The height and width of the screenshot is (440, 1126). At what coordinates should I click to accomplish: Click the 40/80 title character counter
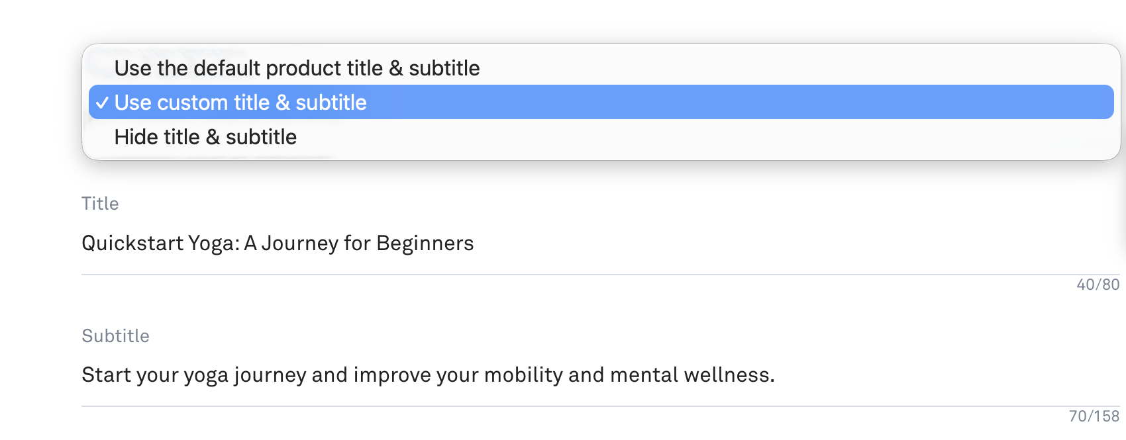1098,285
